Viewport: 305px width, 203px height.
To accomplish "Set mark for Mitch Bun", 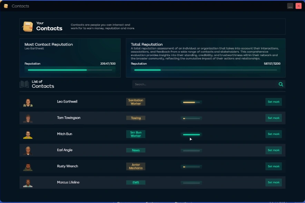I will coord(274,134).
